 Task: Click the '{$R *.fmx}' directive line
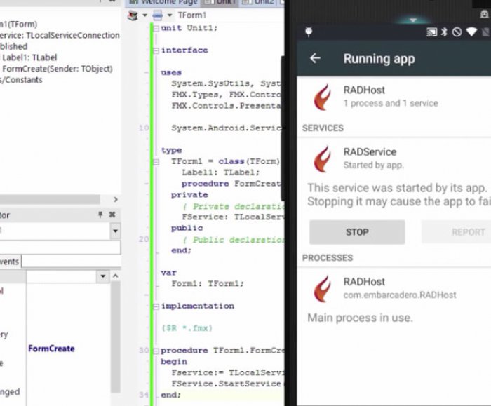pos(187,328)
